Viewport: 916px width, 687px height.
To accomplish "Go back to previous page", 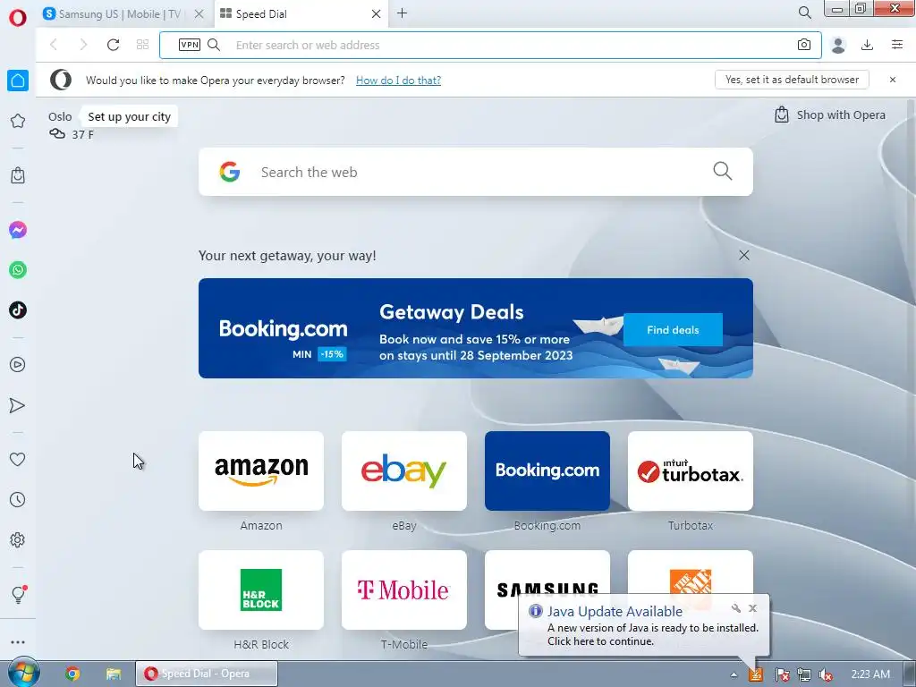I will [x=54, y=45].
